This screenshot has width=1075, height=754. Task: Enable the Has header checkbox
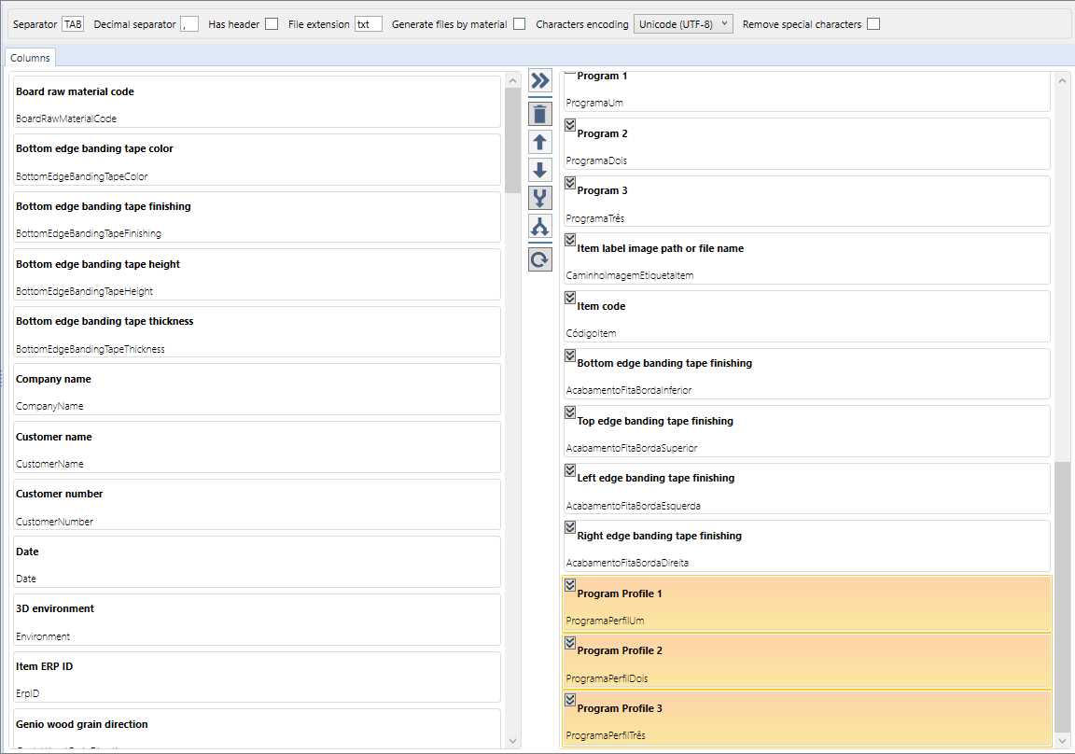coord(272,24)
